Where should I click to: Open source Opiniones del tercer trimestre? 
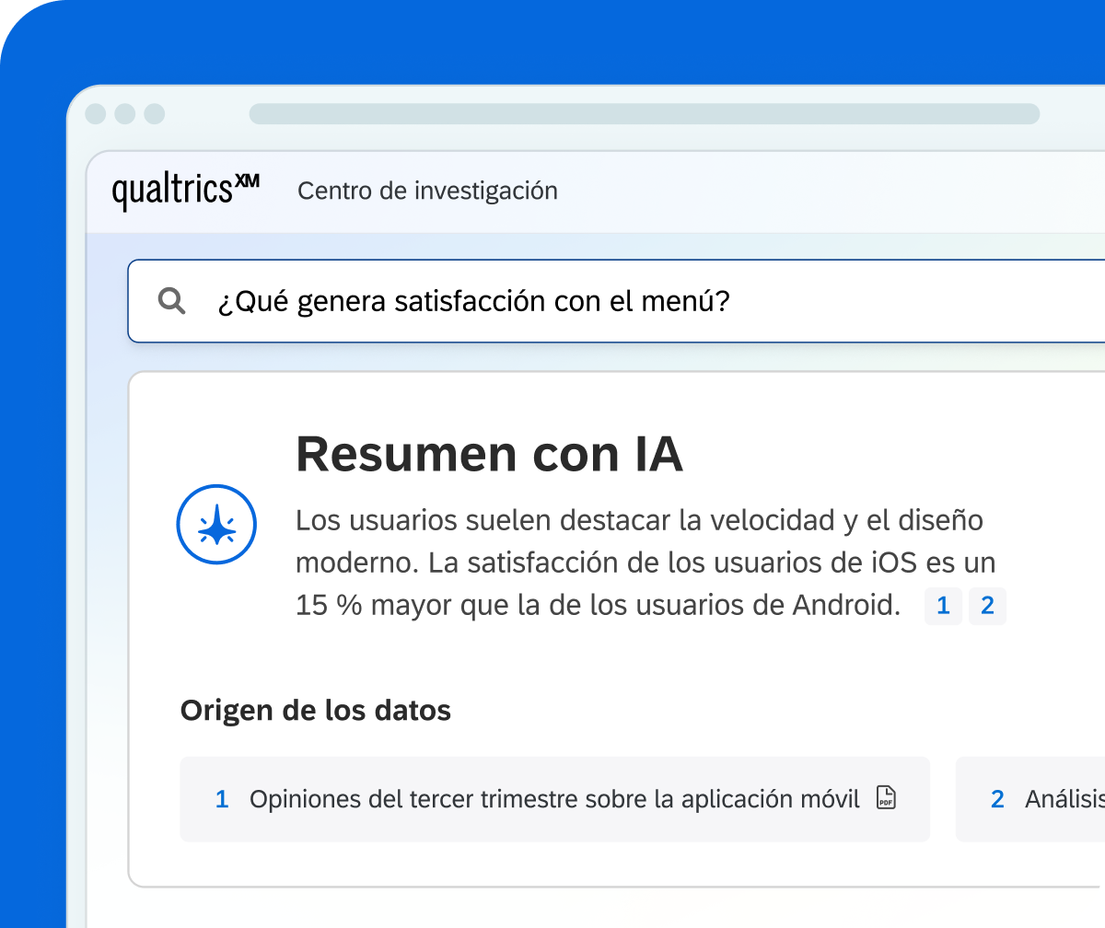click(554, 799)
